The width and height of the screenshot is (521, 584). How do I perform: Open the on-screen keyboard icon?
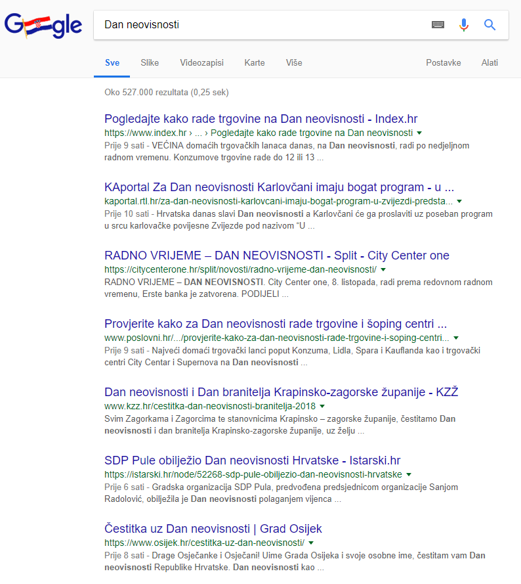pyautogui.click(x=438, y=24)
